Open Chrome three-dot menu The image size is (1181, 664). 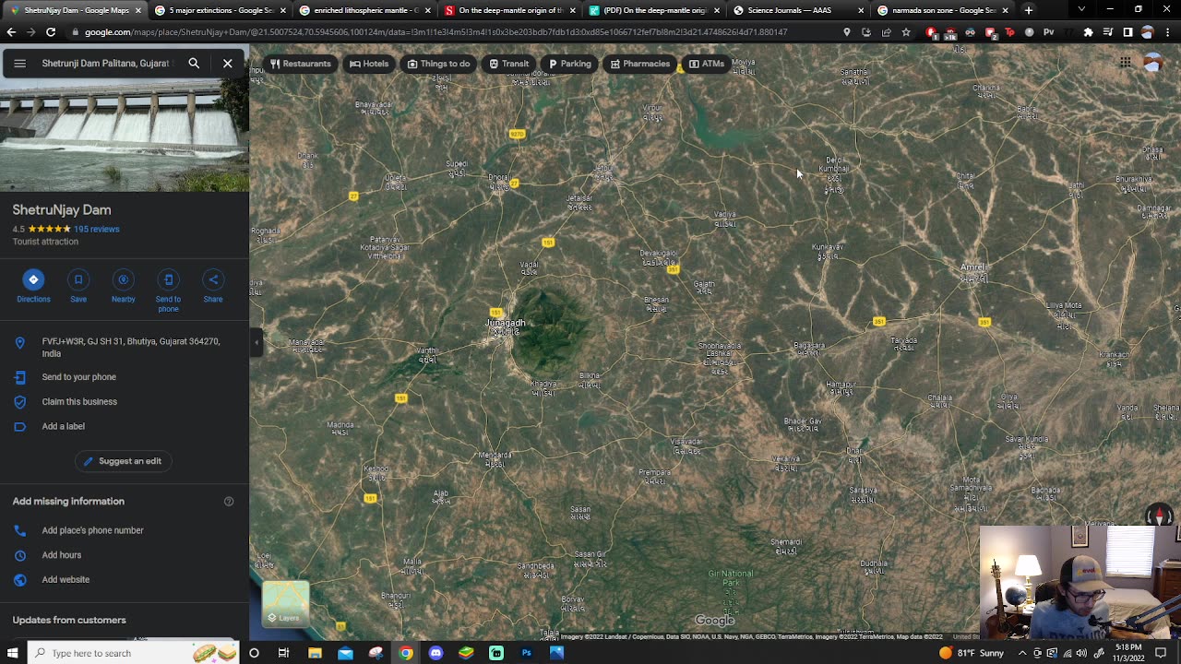coord(1168,32)
